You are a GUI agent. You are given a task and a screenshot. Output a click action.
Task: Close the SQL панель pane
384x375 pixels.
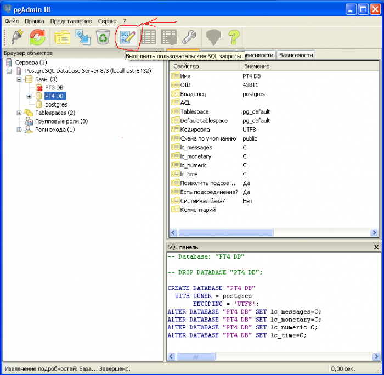coord(376,248)
